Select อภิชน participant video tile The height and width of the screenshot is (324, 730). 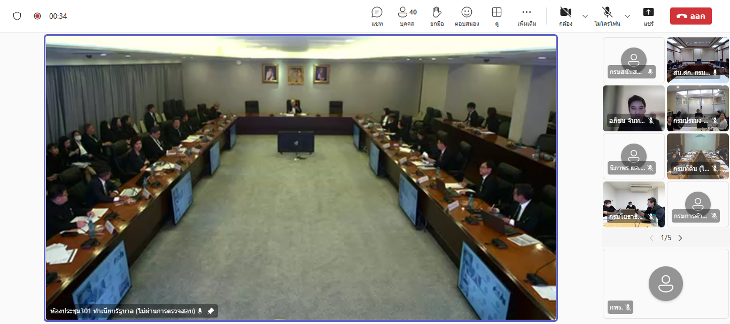(x=633, y=108)
